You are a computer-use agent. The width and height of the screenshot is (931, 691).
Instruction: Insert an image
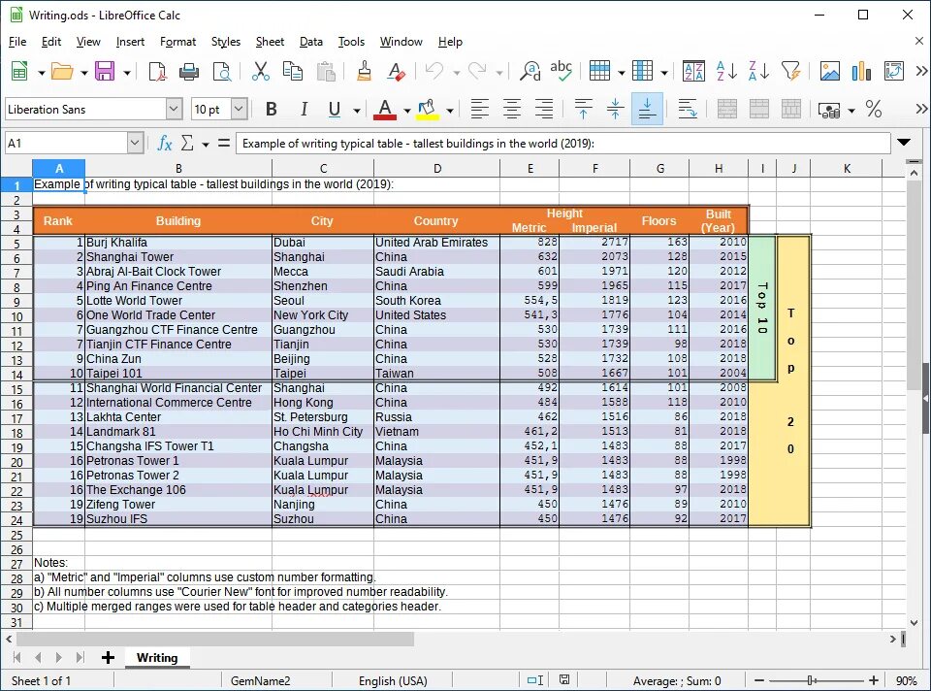coord(829,72)
